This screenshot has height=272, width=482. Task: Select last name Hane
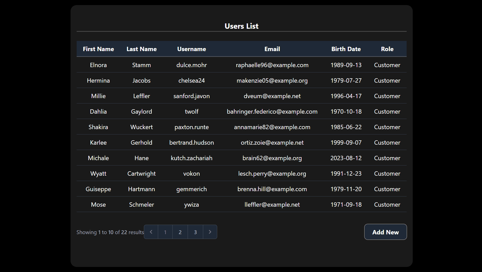(x=142, y=158)
